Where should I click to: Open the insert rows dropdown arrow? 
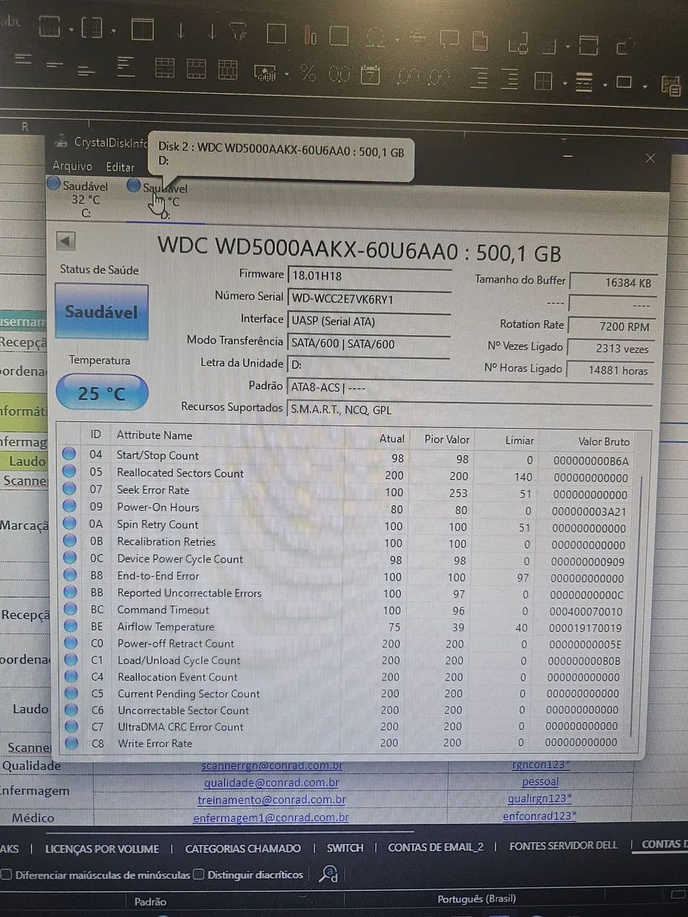click(72, 30)
